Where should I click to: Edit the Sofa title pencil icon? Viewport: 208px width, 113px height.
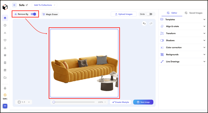click(27, 5)
